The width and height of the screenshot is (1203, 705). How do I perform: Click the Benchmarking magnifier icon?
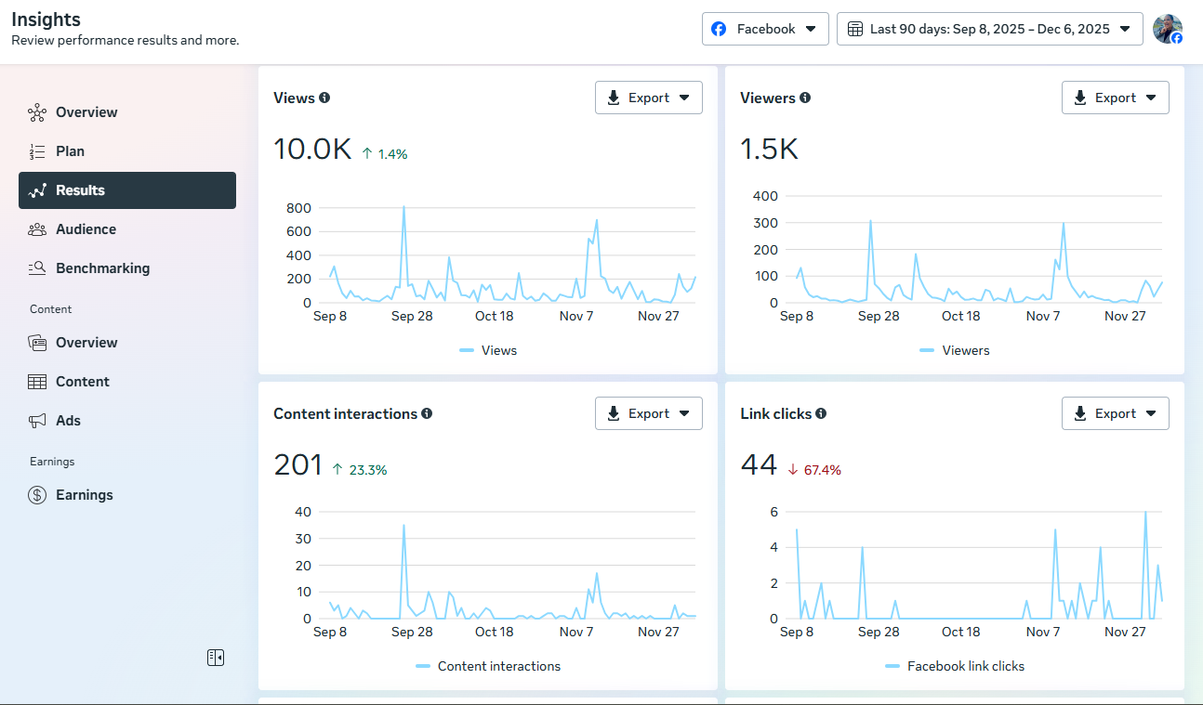click(x=37, y=268)
